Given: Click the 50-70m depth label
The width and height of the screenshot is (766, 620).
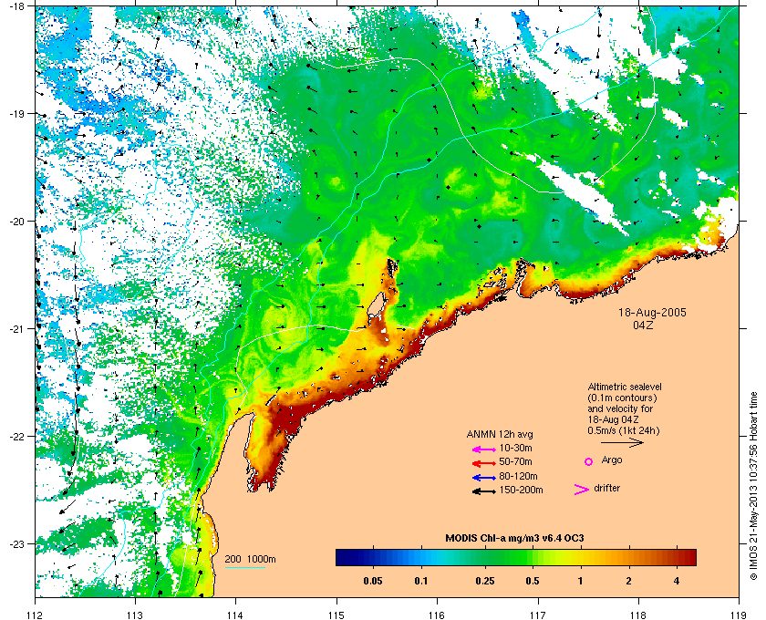Looking at the screenshot, I should [x=515, y=461].
